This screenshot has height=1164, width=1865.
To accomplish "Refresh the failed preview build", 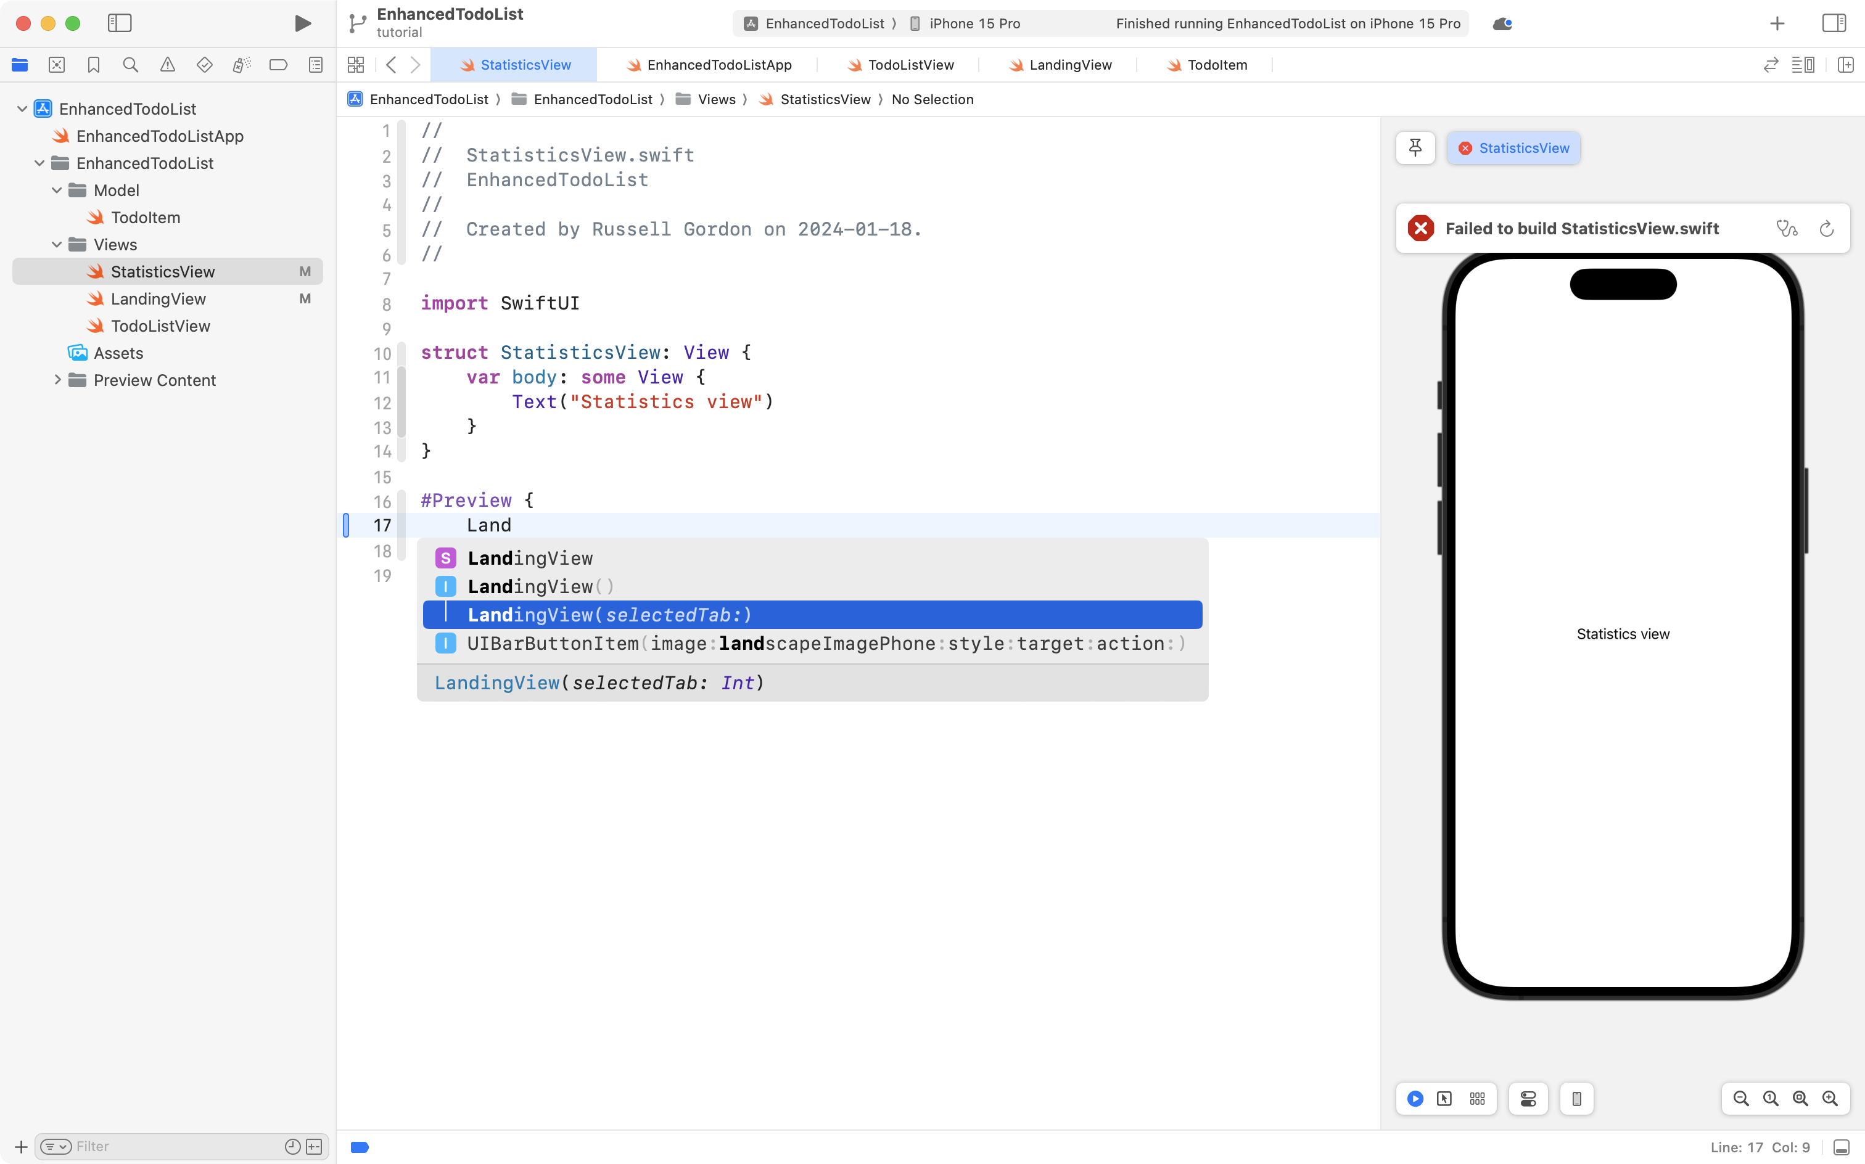I will click(x=1827, y=229).
